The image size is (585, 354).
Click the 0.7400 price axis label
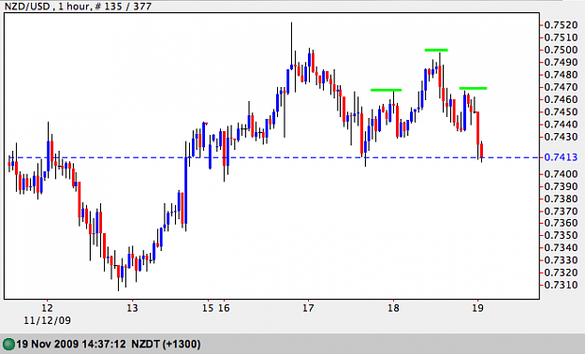click(x=561, y=173)
